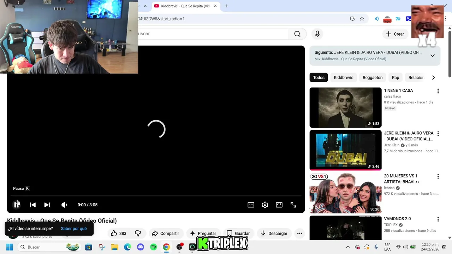Open the red 'pagar' extension icon
The height and width of the screenshot is (254, 452).
[x=387, y=19]
